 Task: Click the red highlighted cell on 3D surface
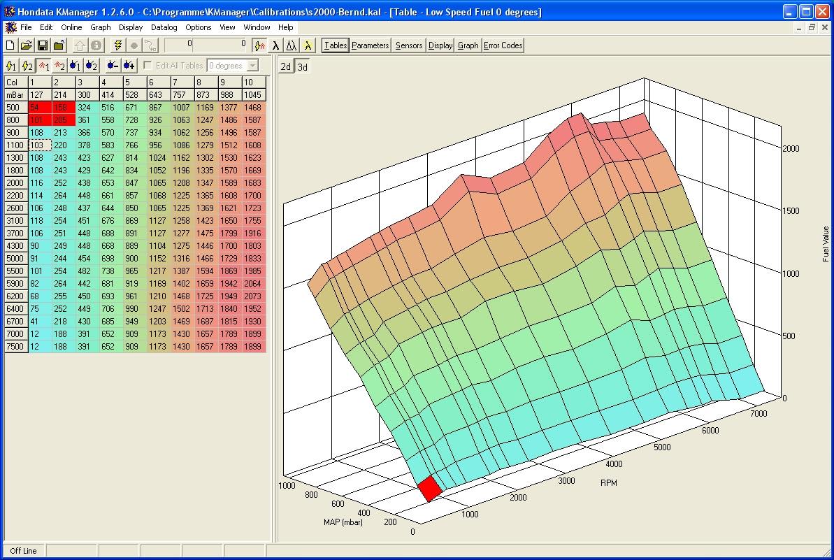(430, 489)
